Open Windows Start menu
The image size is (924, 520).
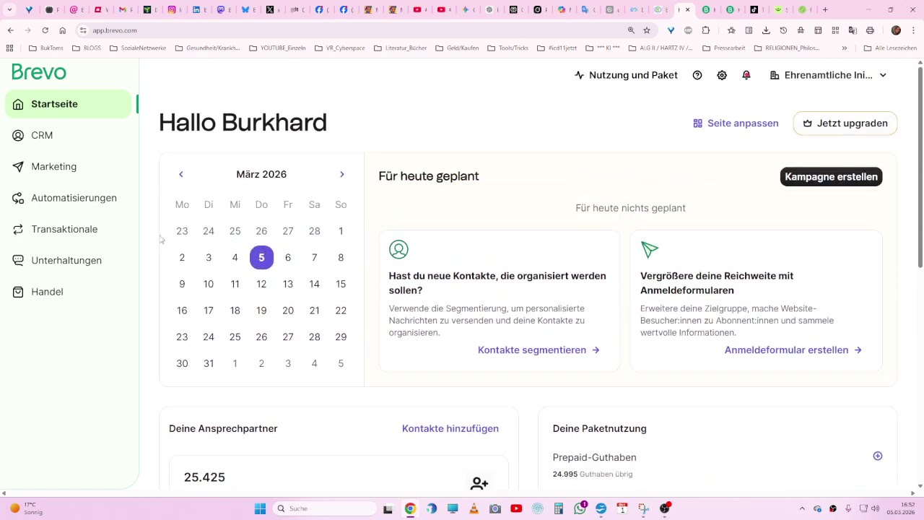click(260, 508)
